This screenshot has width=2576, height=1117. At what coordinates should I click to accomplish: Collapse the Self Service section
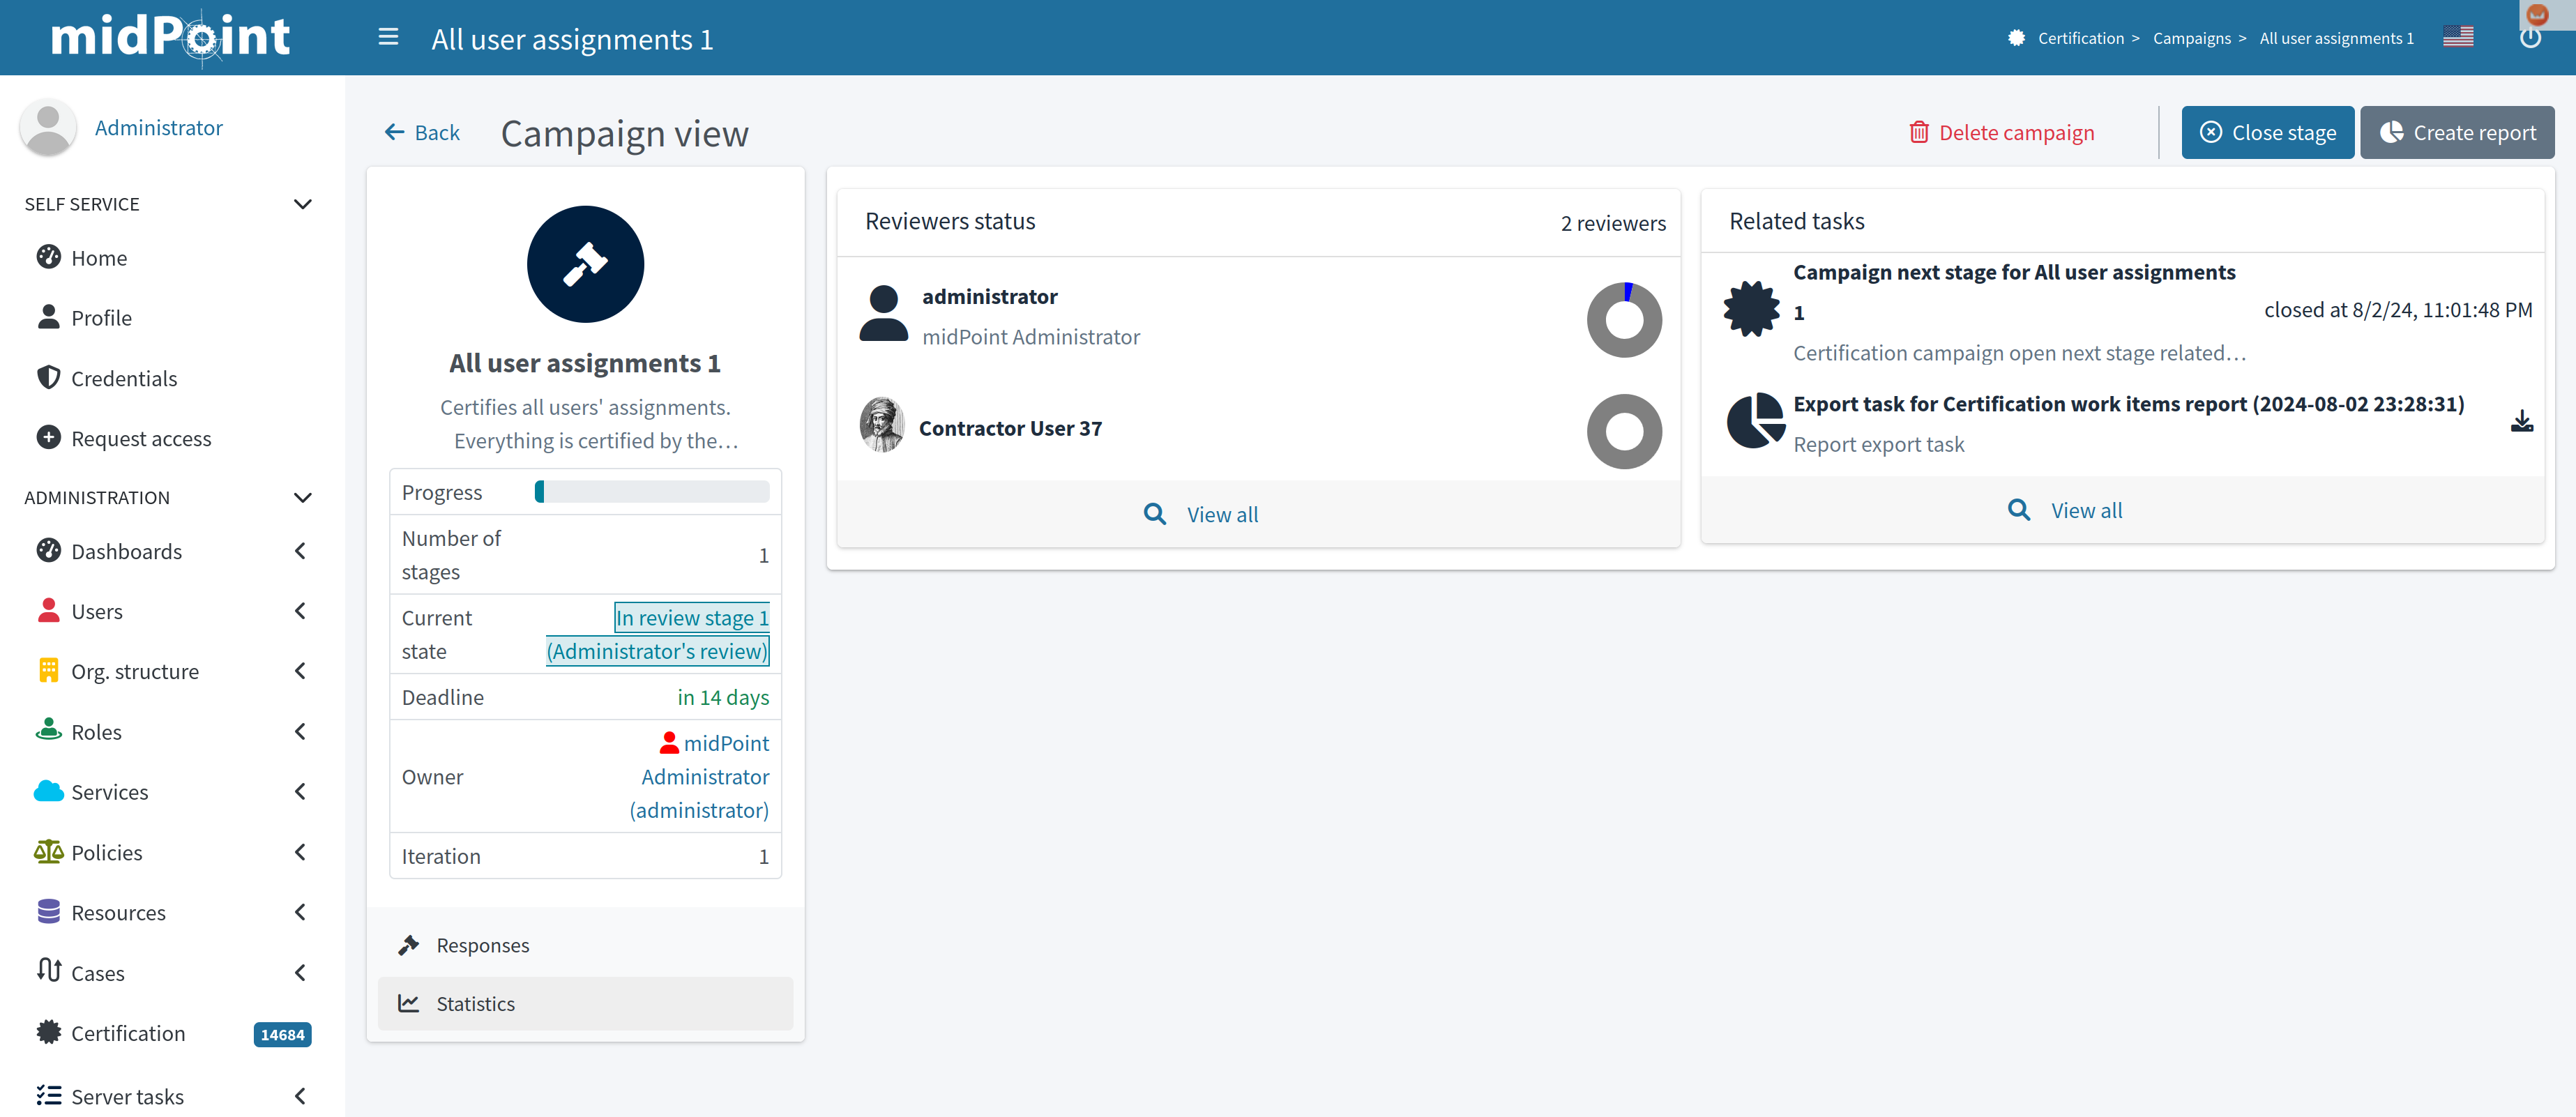coord(302,204)
